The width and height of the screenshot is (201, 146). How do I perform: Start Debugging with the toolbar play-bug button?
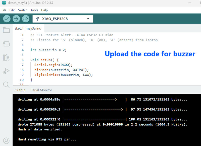[x=26, y=19]
